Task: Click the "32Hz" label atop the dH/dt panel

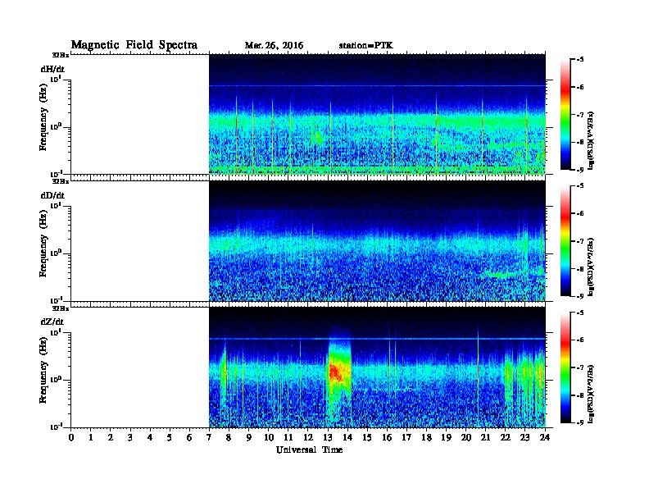Action: (x=61, y=55)
